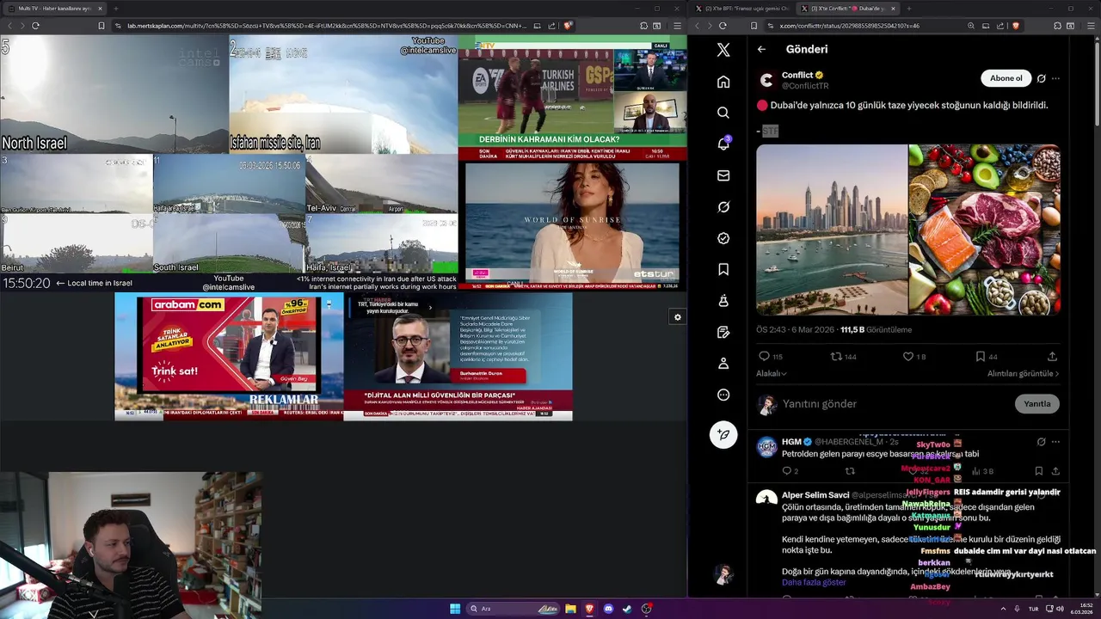
Task: Click the NTV live stream tile
Action: [572, 97]
